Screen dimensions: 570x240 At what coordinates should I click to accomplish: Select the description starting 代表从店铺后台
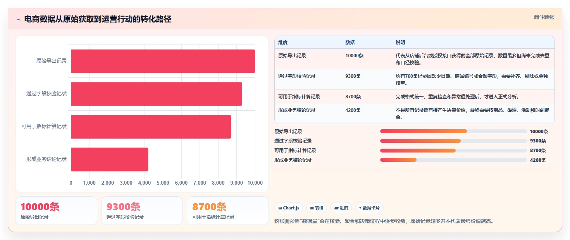pos(473,59)
